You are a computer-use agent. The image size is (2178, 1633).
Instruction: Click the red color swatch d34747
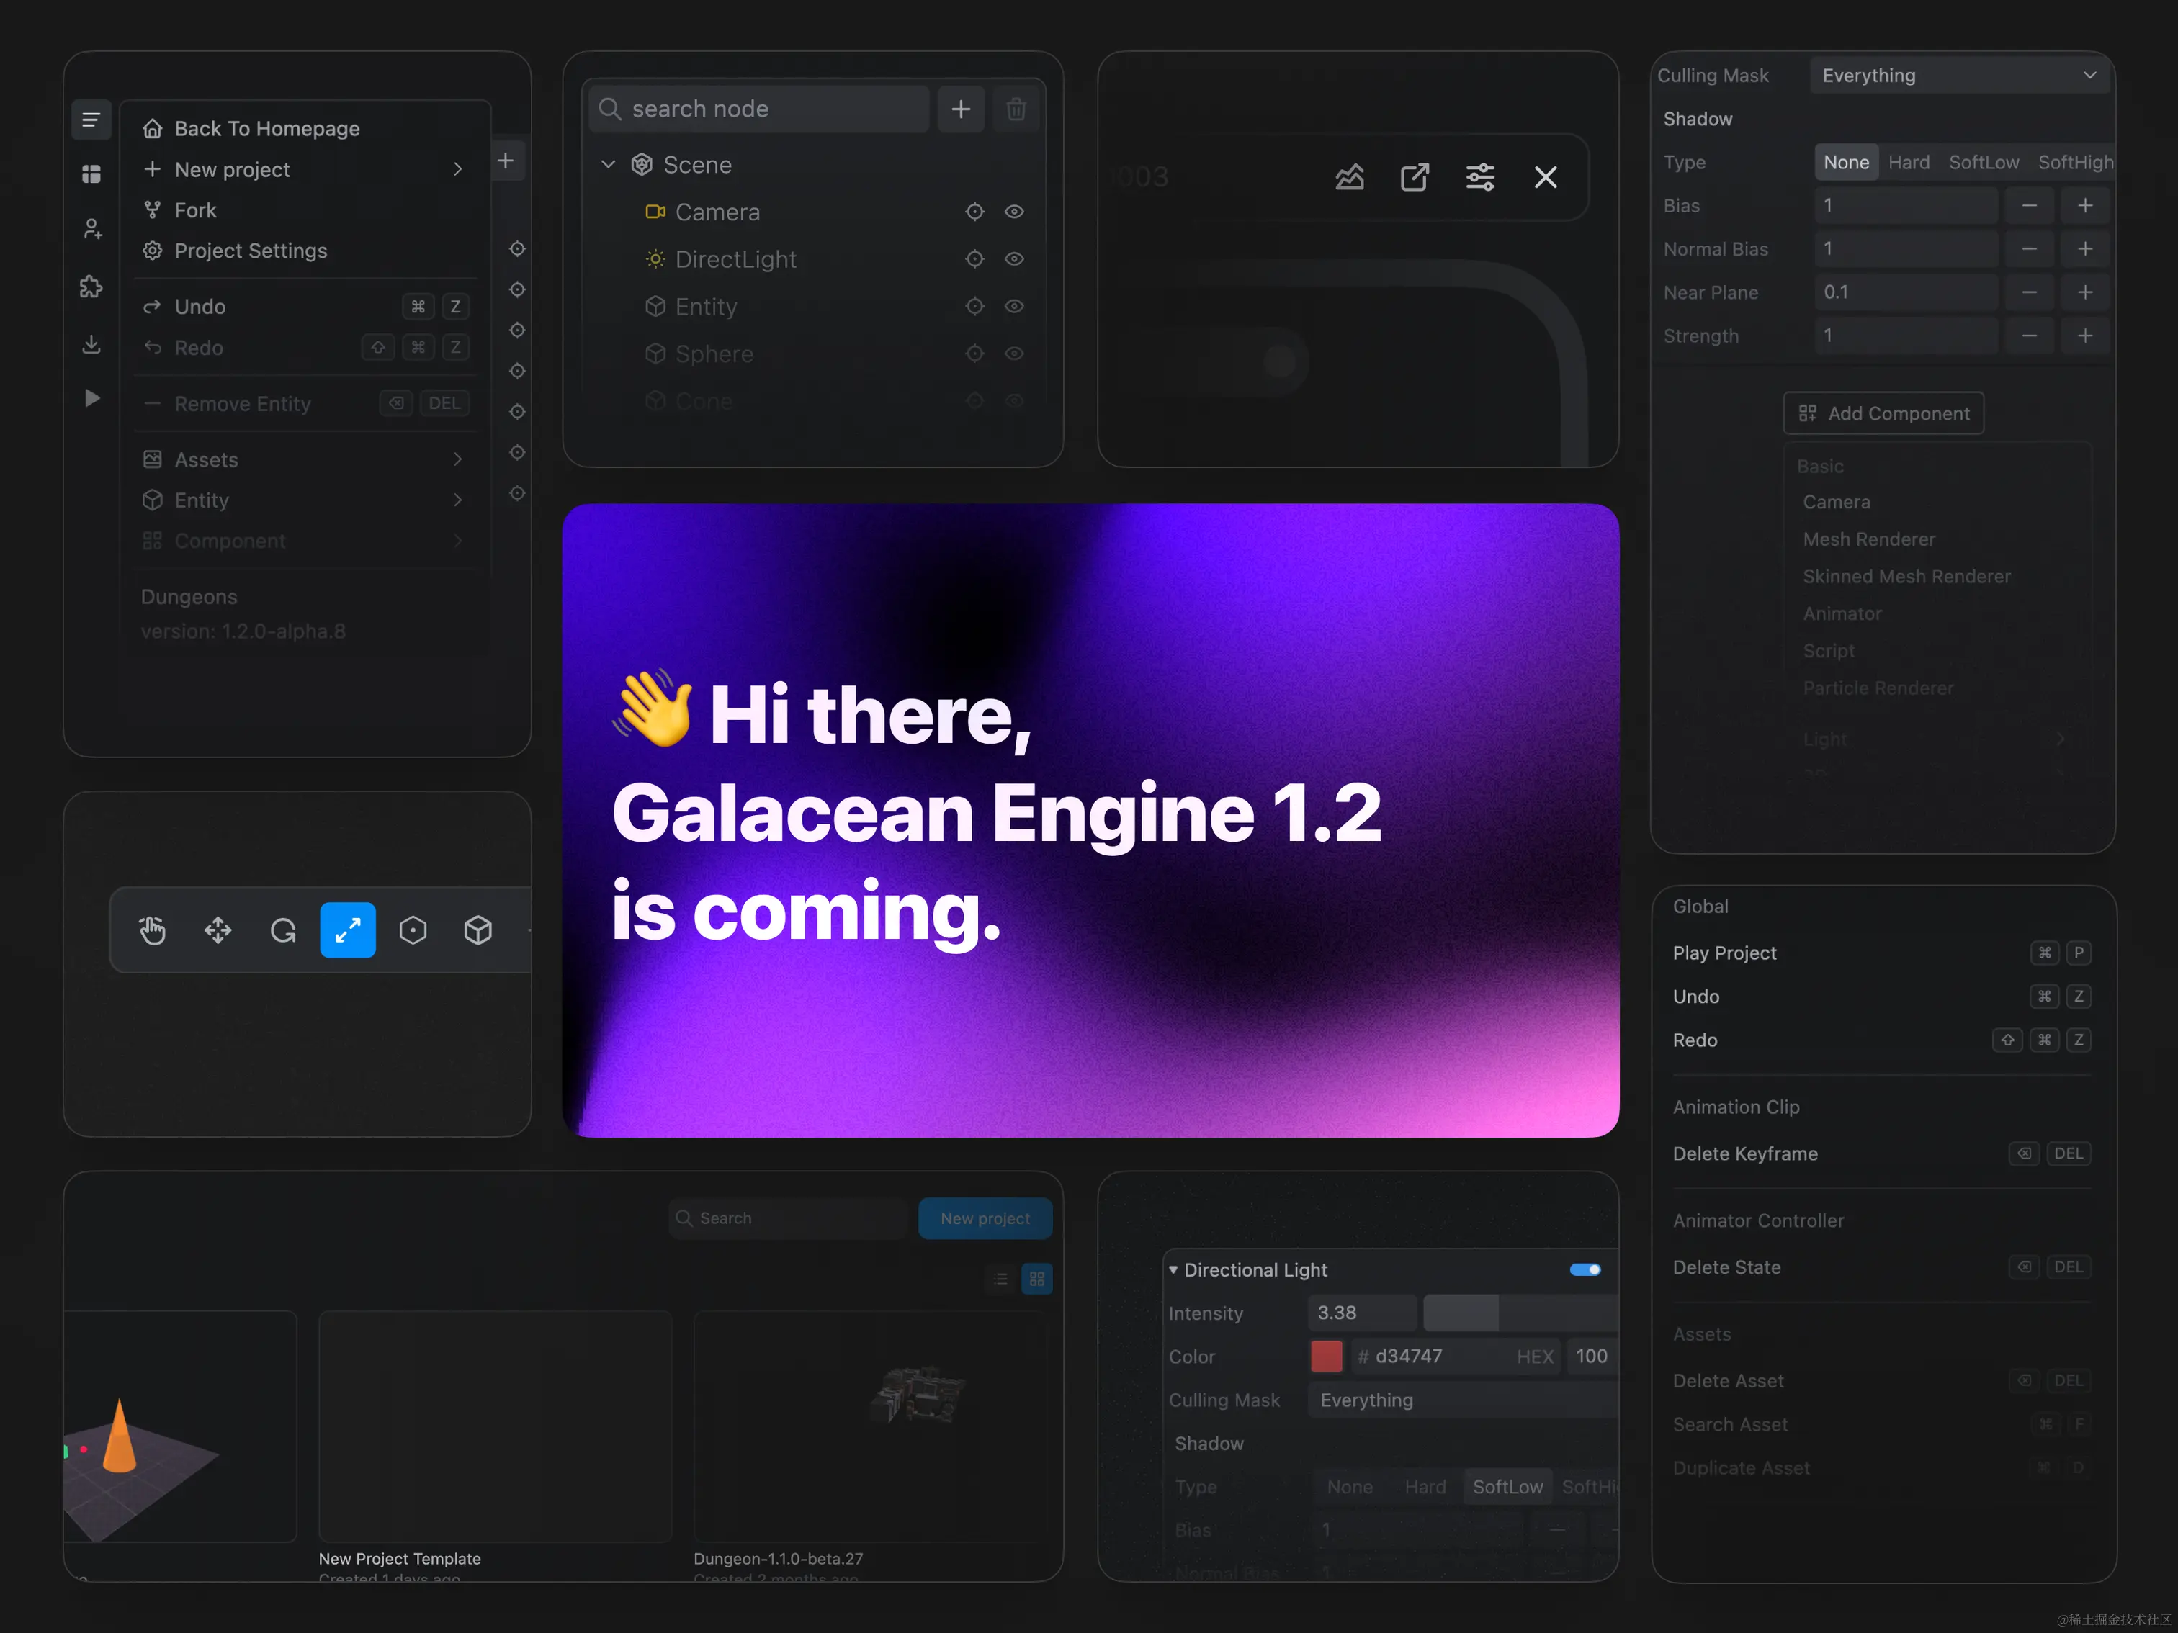click(1326, 1357)
